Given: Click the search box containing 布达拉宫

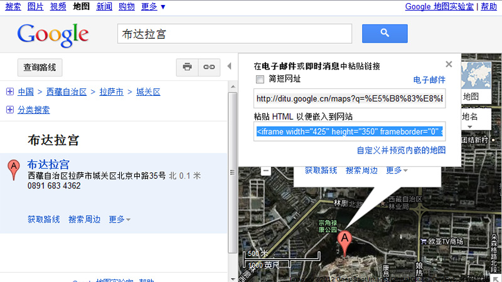Looking at the screenshot, I should (x=235, y=34).
